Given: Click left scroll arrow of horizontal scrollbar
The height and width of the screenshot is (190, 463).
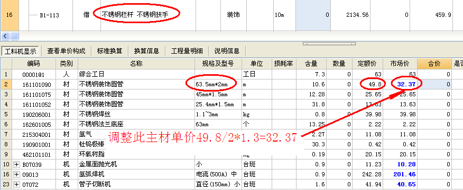Looking at the screenshot, I should 5,36.
